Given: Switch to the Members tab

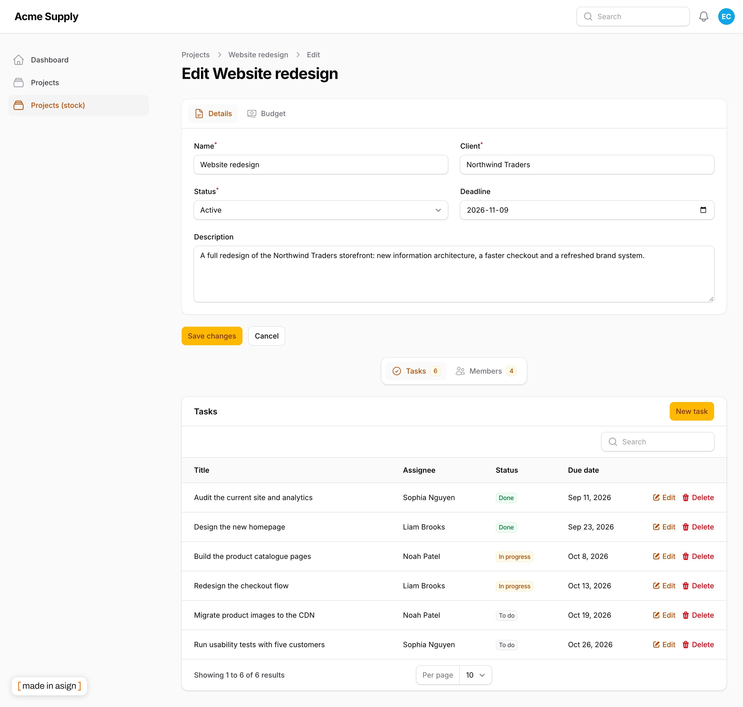Looking at the screenshot, I should pos(486,371).
